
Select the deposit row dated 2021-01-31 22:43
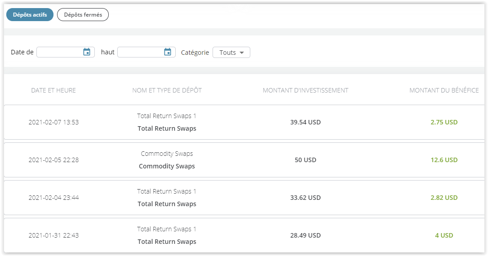point(53,235)
